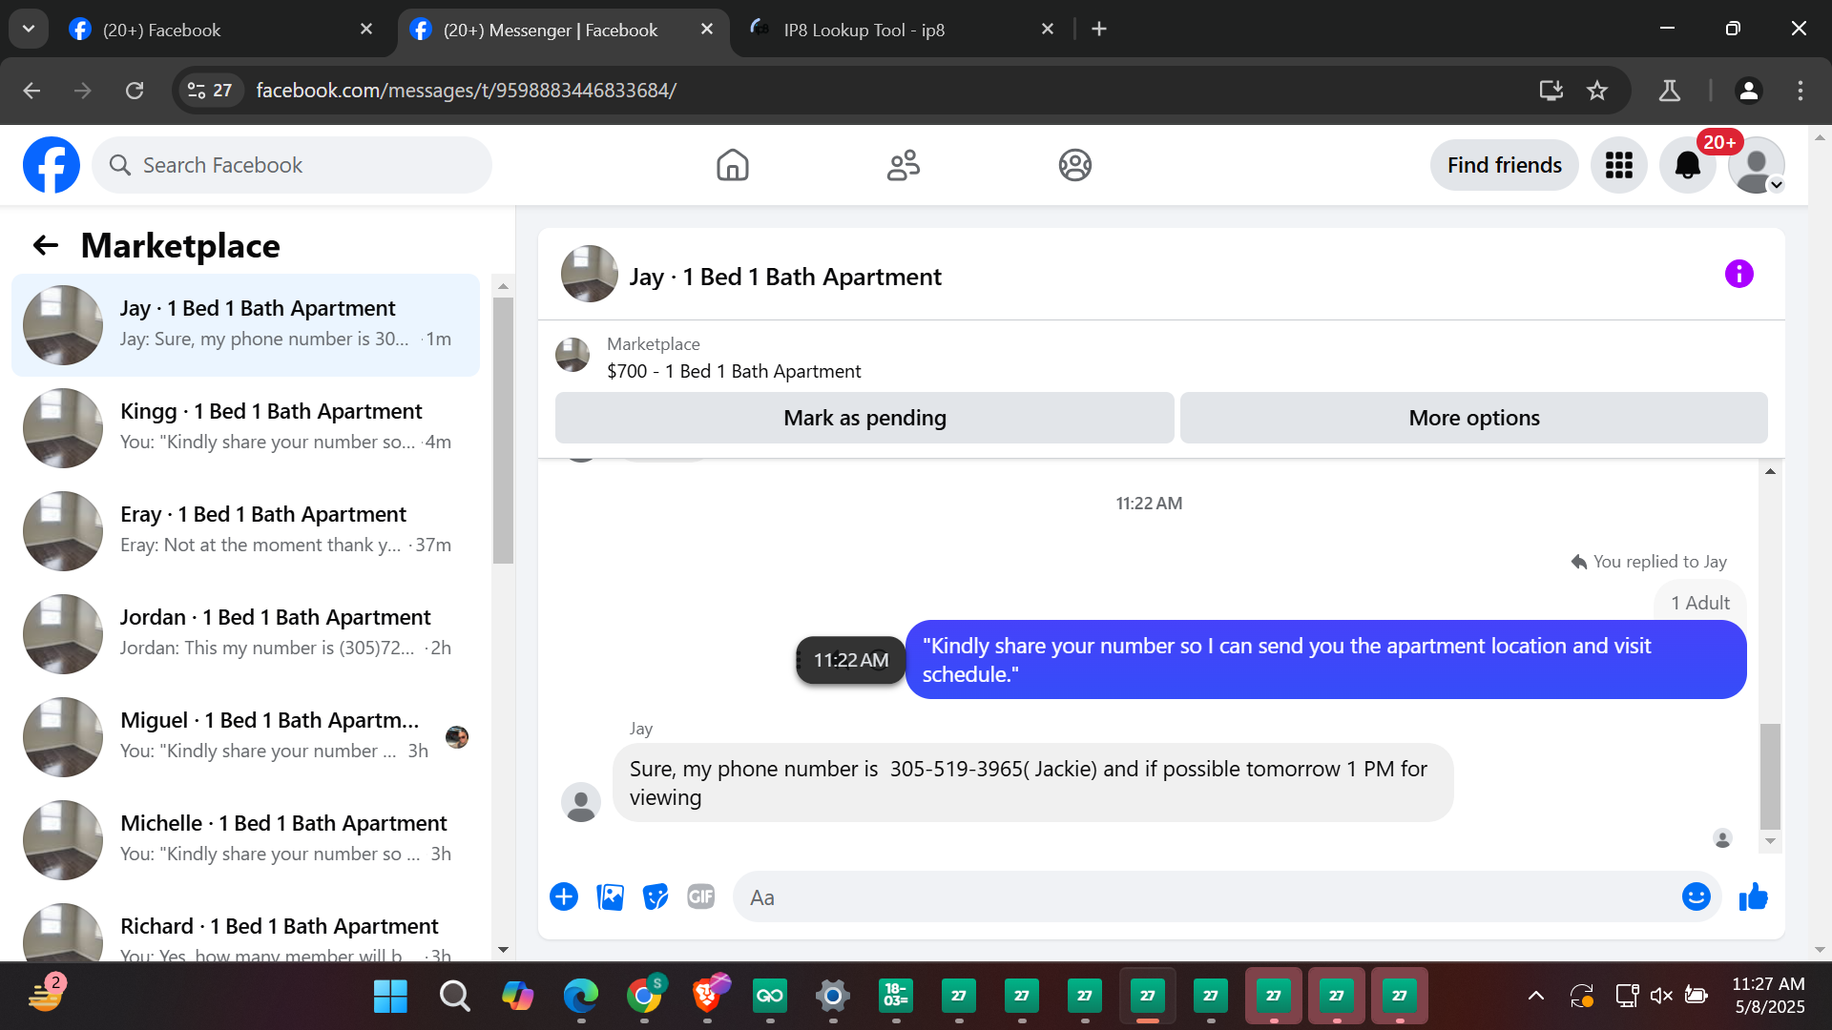The image size is (1832, 1030).
Task: Open conversation information icon for Jay
Action: click(1739, 275)
